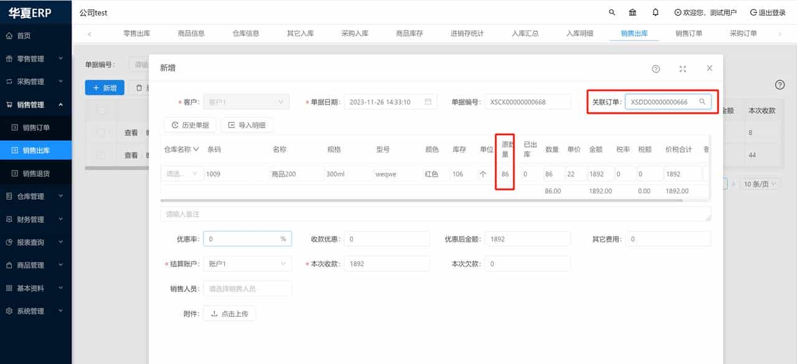The width and height of the screenshot is (797, 364).
Task: Click the help icon in the 新增 dialog
Action: click(x=656, y=69)
